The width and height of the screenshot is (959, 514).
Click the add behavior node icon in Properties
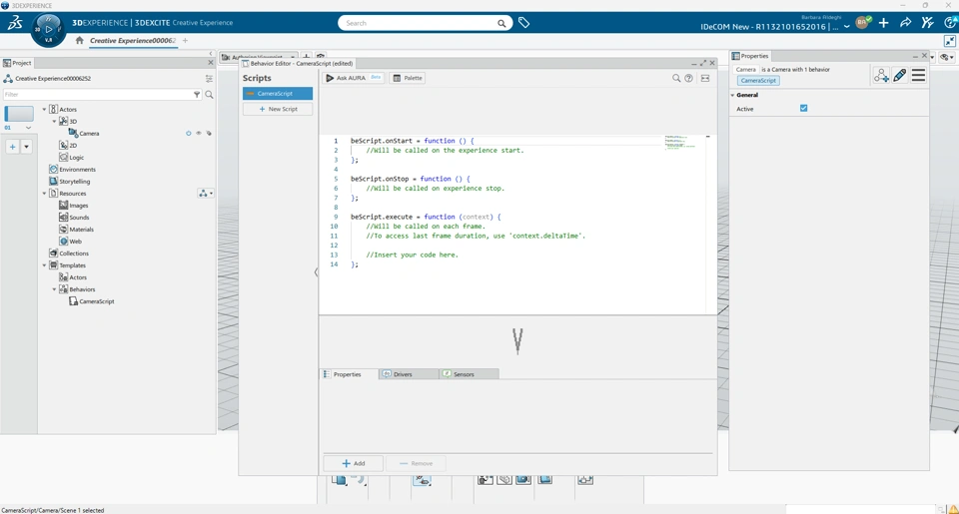tap(881, 75)
